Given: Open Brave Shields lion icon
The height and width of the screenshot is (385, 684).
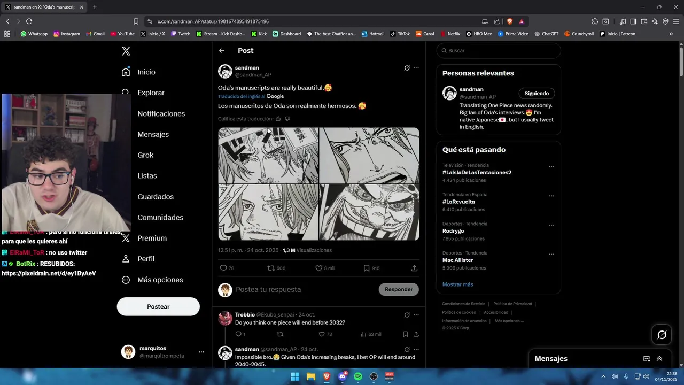Looking at the screenshot, I should click(x=509, y=21).
